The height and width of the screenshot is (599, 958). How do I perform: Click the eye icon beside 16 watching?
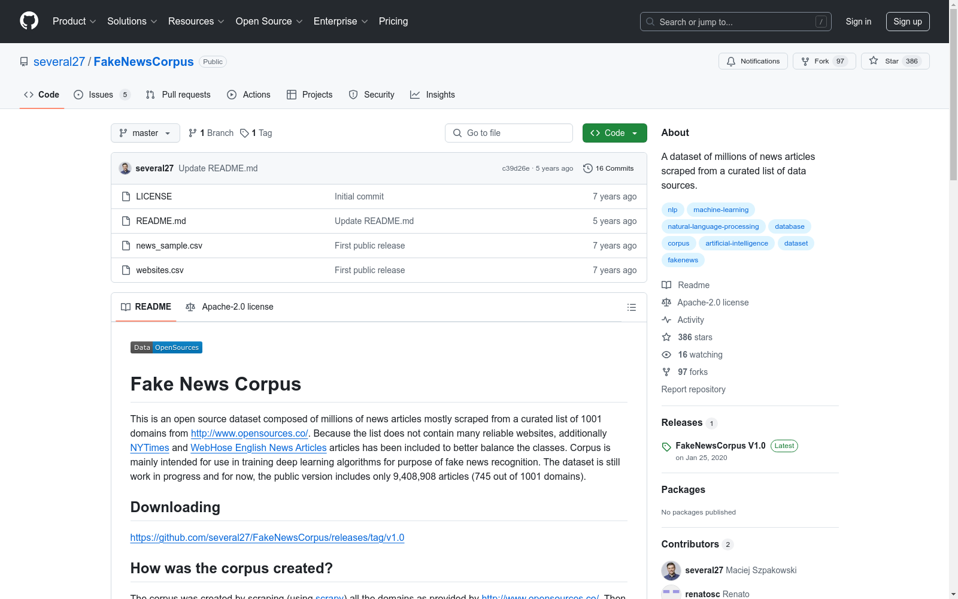pos(666,355)
